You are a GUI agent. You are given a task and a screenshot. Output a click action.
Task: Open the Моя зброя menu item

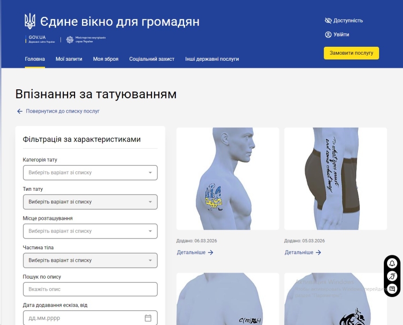tap(105, 59)
